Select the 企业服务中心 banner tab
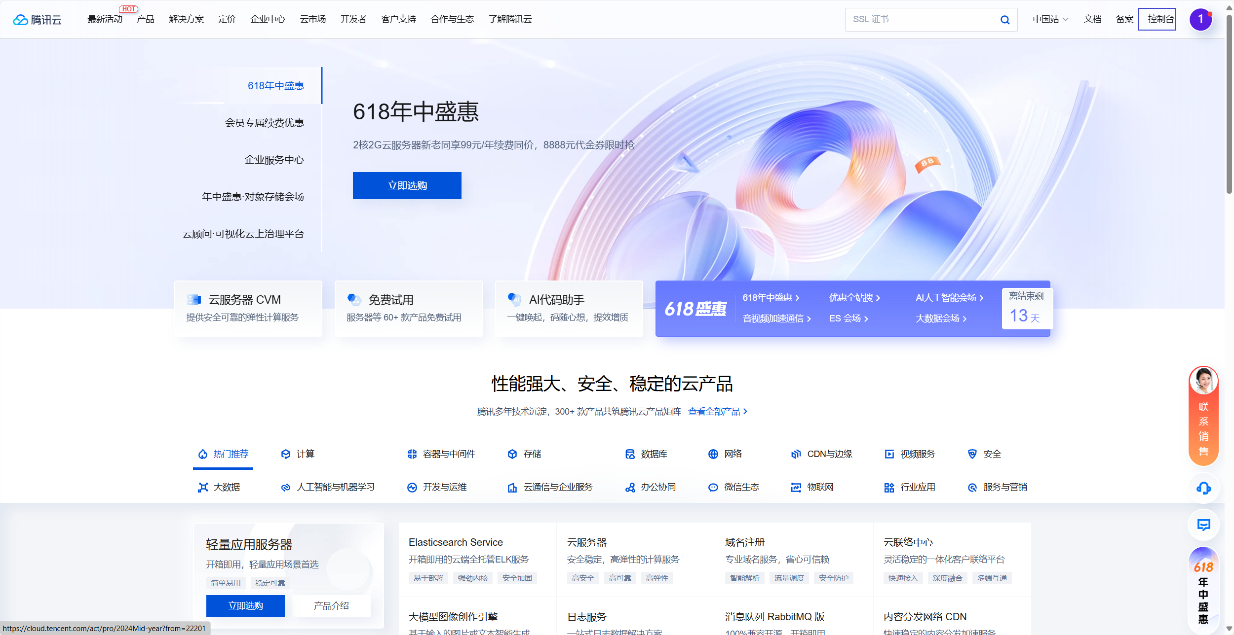Image resolution: width=1234 pixels, height=635 pixels. [x=274, y=160]
